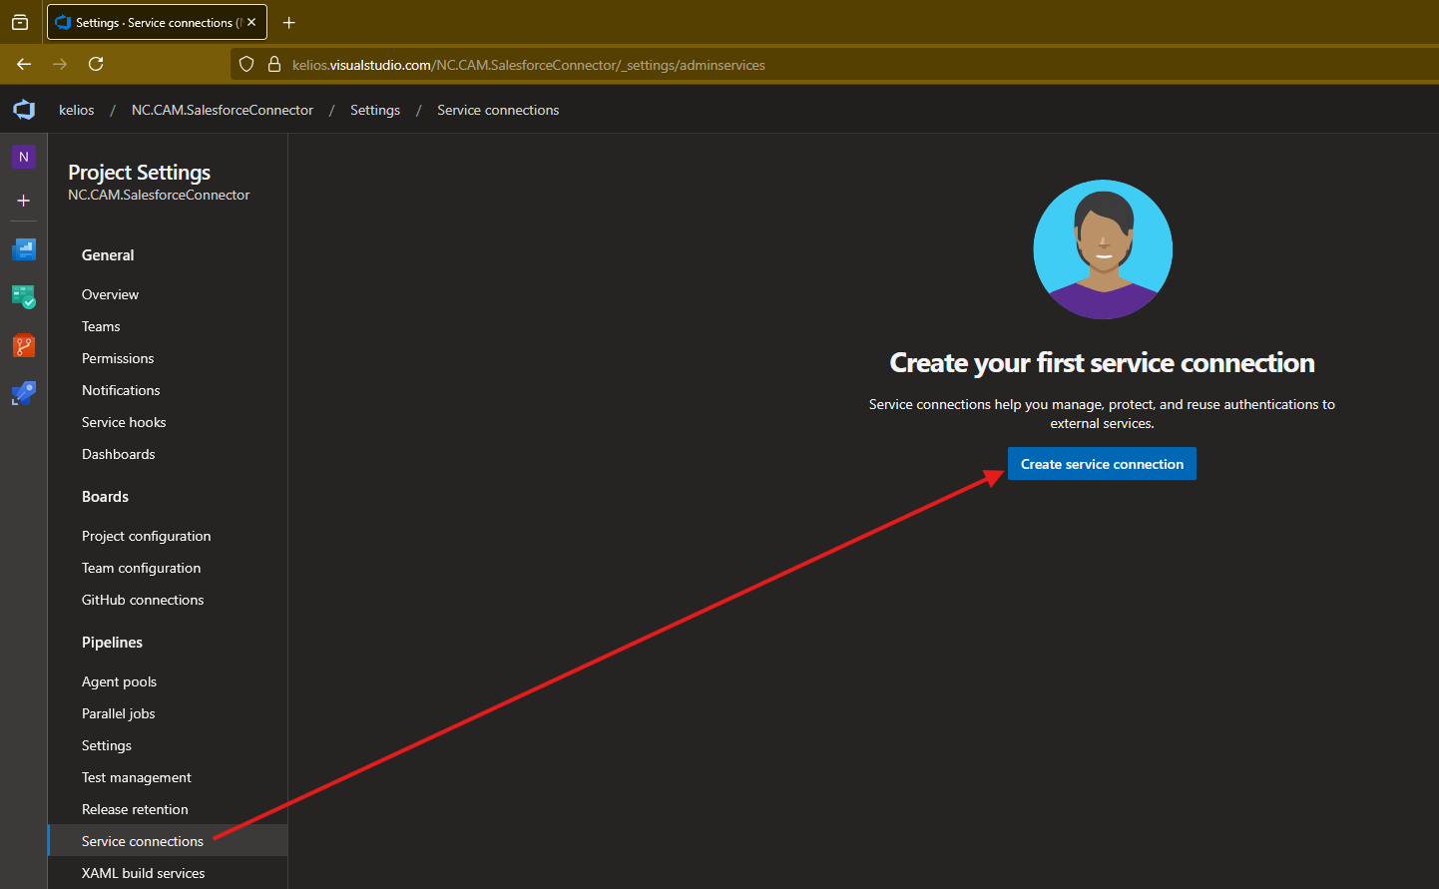
Task: Open a new browser tab
Action: click(289, 23)
